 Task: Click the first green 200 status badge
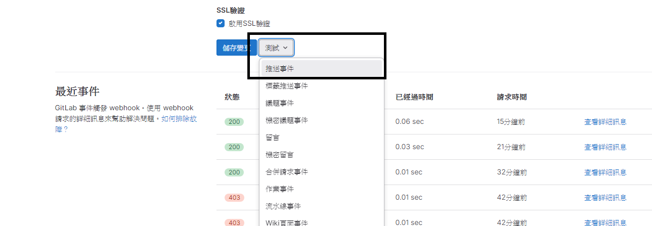pyautogui.click(x=234, y=121)
